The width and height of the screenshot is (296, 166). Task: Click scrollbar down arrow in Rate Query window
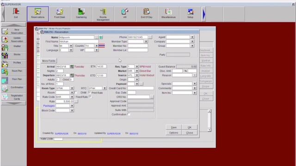[209, 130]
